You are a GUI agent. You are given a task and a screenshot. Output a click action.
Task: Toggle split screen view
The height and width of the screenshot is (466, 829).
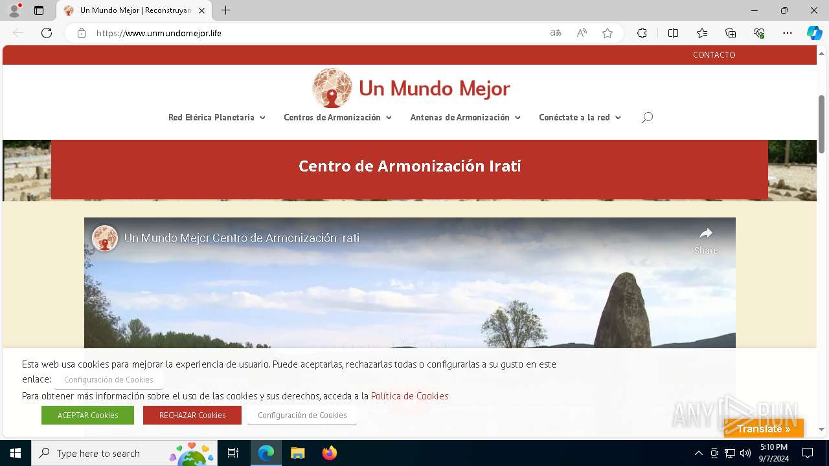point(673,33)
